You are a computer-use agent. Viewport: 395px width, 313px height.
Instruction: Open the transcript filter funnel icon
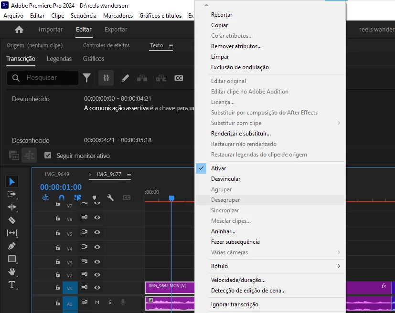coord(86,78)
